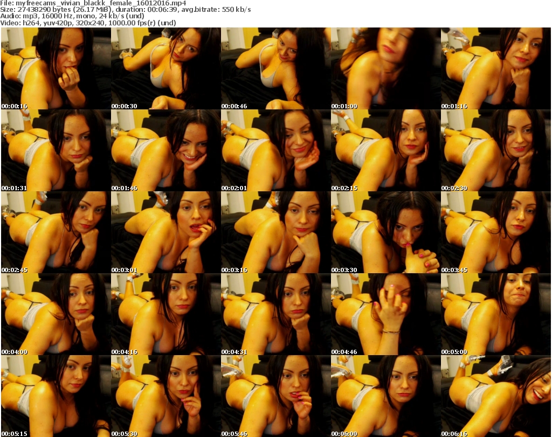
Task: Select the frame stamped 00:03:01
Action: point(166,232)
